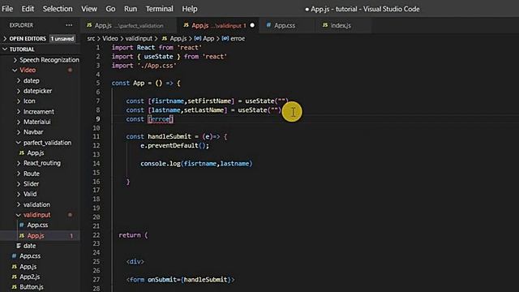Viewport: 519px width, 292px height.
Task: Click return keyword on line 22
Action: tap(130, 235)
